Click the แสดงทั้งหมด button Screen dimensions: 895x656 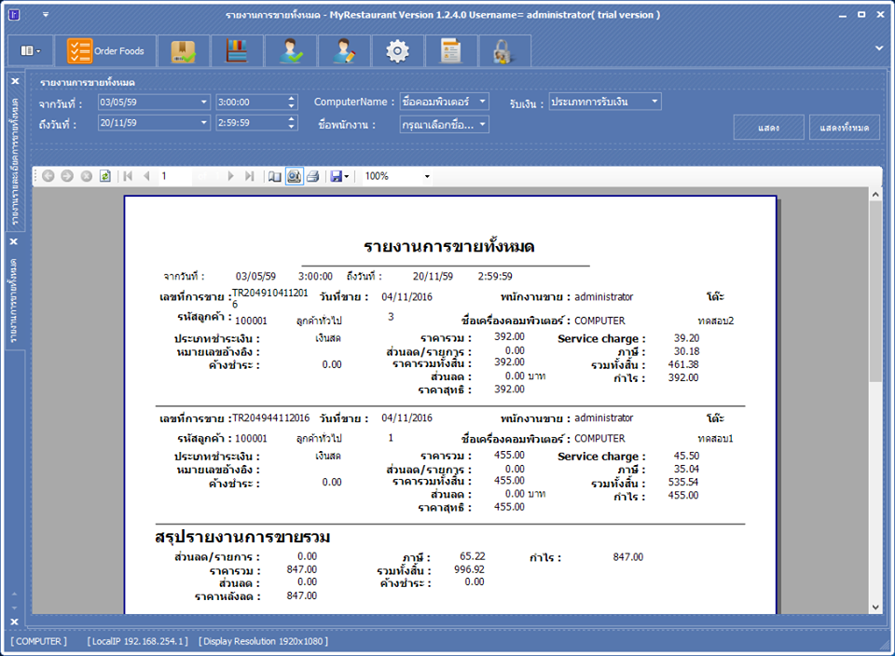click(x=845, y=128)
